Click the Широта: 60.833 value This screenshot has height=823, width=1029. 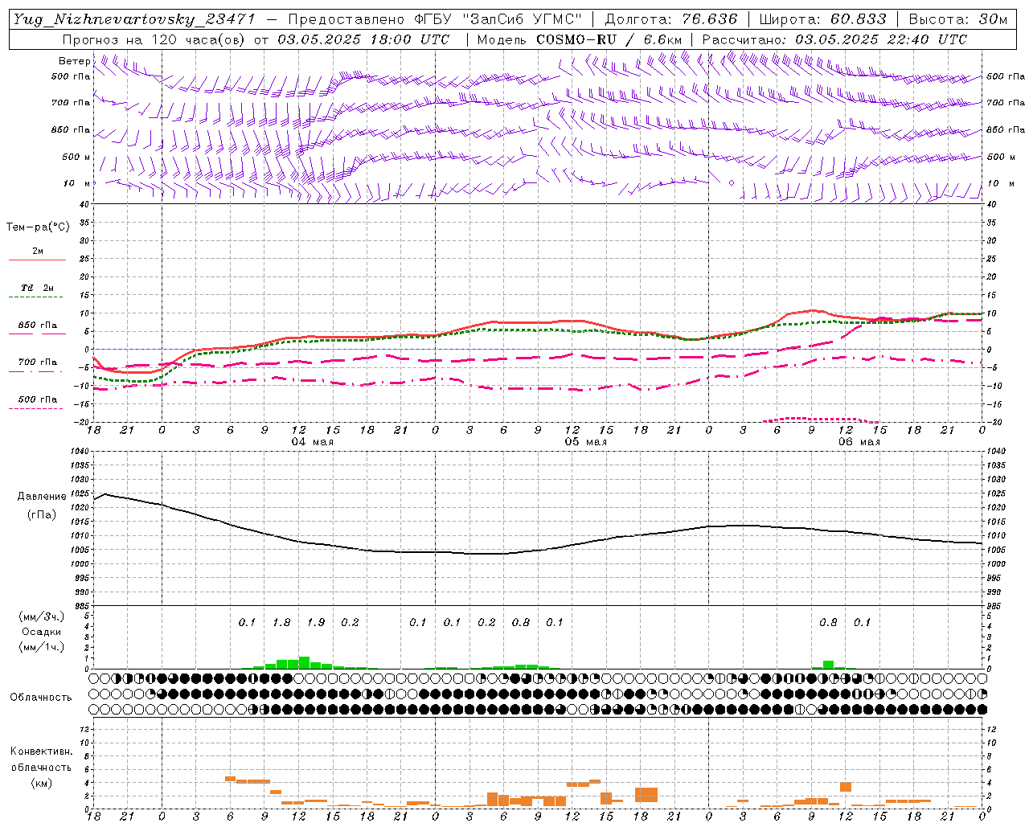pyautogui.click(x=822, y=19)
